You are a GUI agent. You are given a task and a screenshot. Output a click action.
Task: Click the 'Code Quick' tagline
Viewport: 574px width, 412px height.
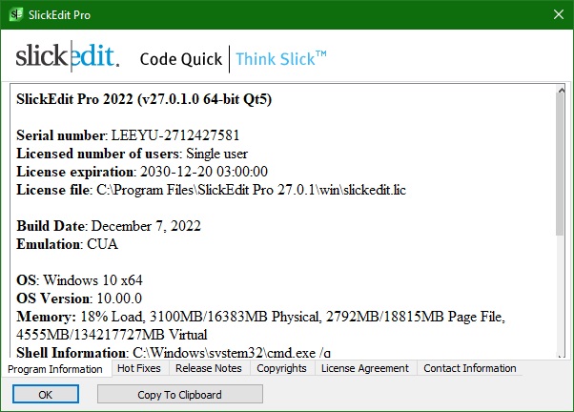point(181,58)
